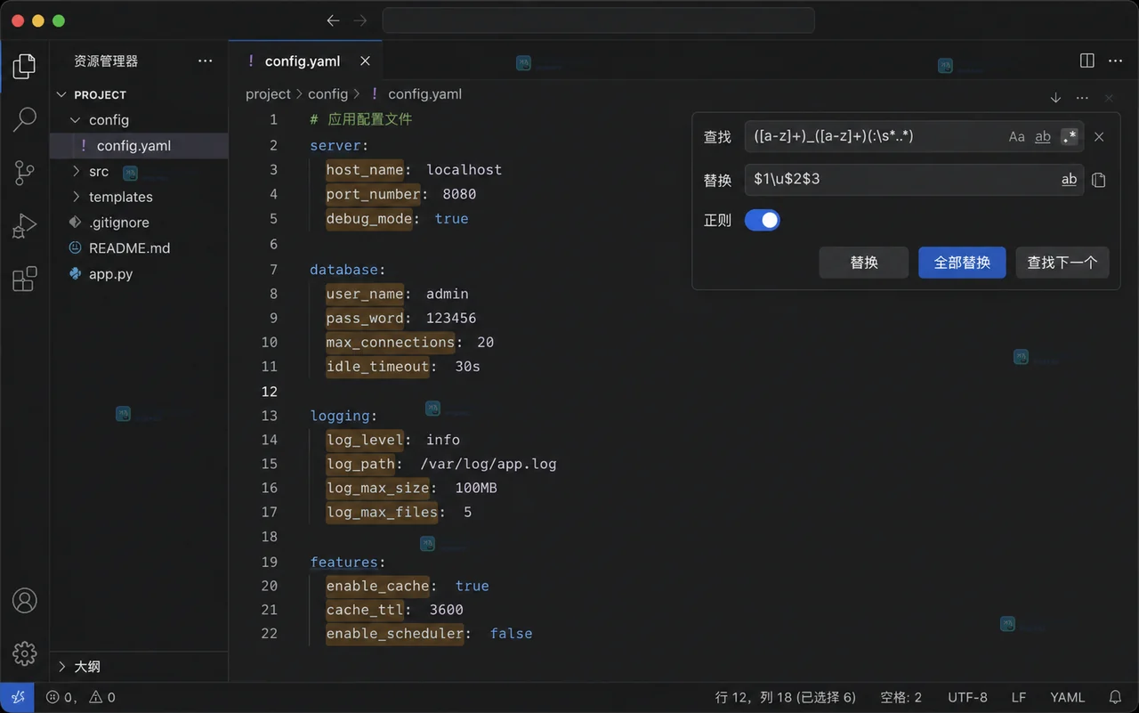The height and width of the screenshot is (713, 1139).
Task: Click the UTF-8 encoding indicator
Action: [x=967, y=698]
